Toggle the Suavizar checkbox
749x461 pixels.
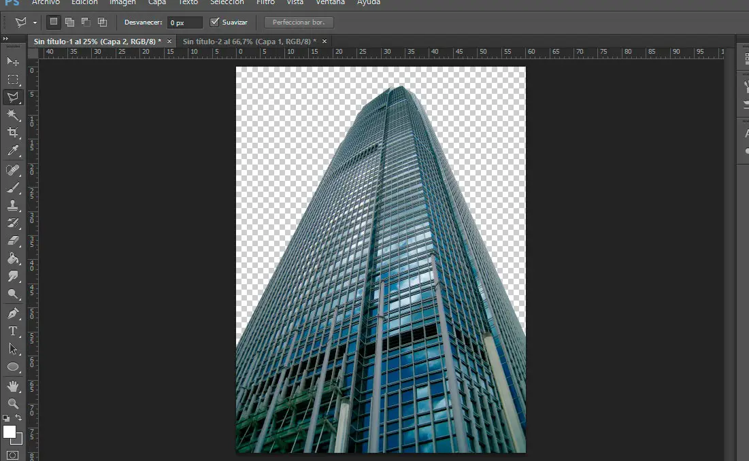tap(214, 22)
